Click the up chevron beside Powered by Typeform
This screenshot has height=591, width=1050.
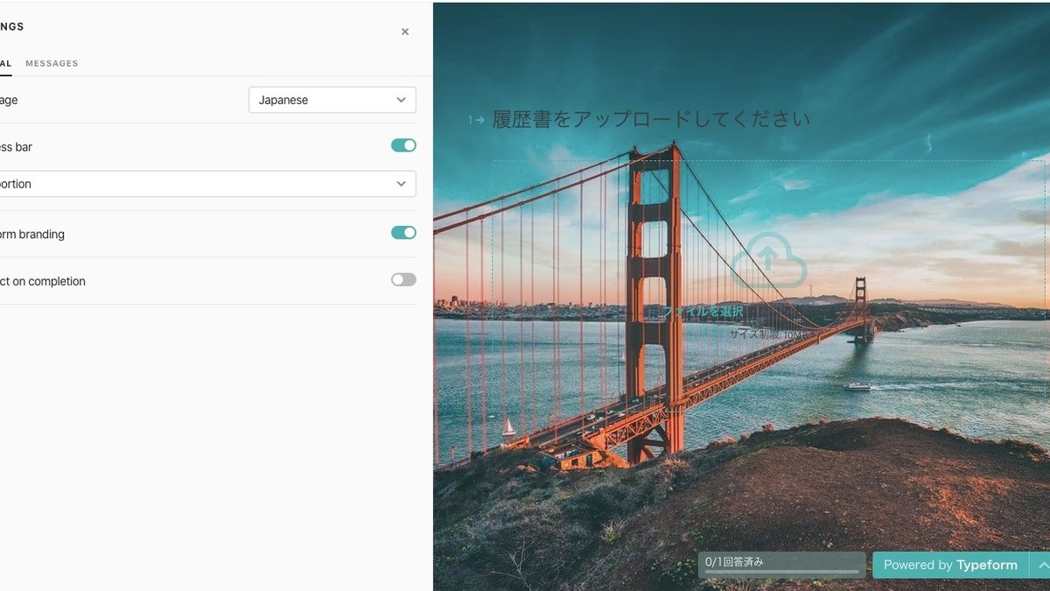coord(1041,566)
